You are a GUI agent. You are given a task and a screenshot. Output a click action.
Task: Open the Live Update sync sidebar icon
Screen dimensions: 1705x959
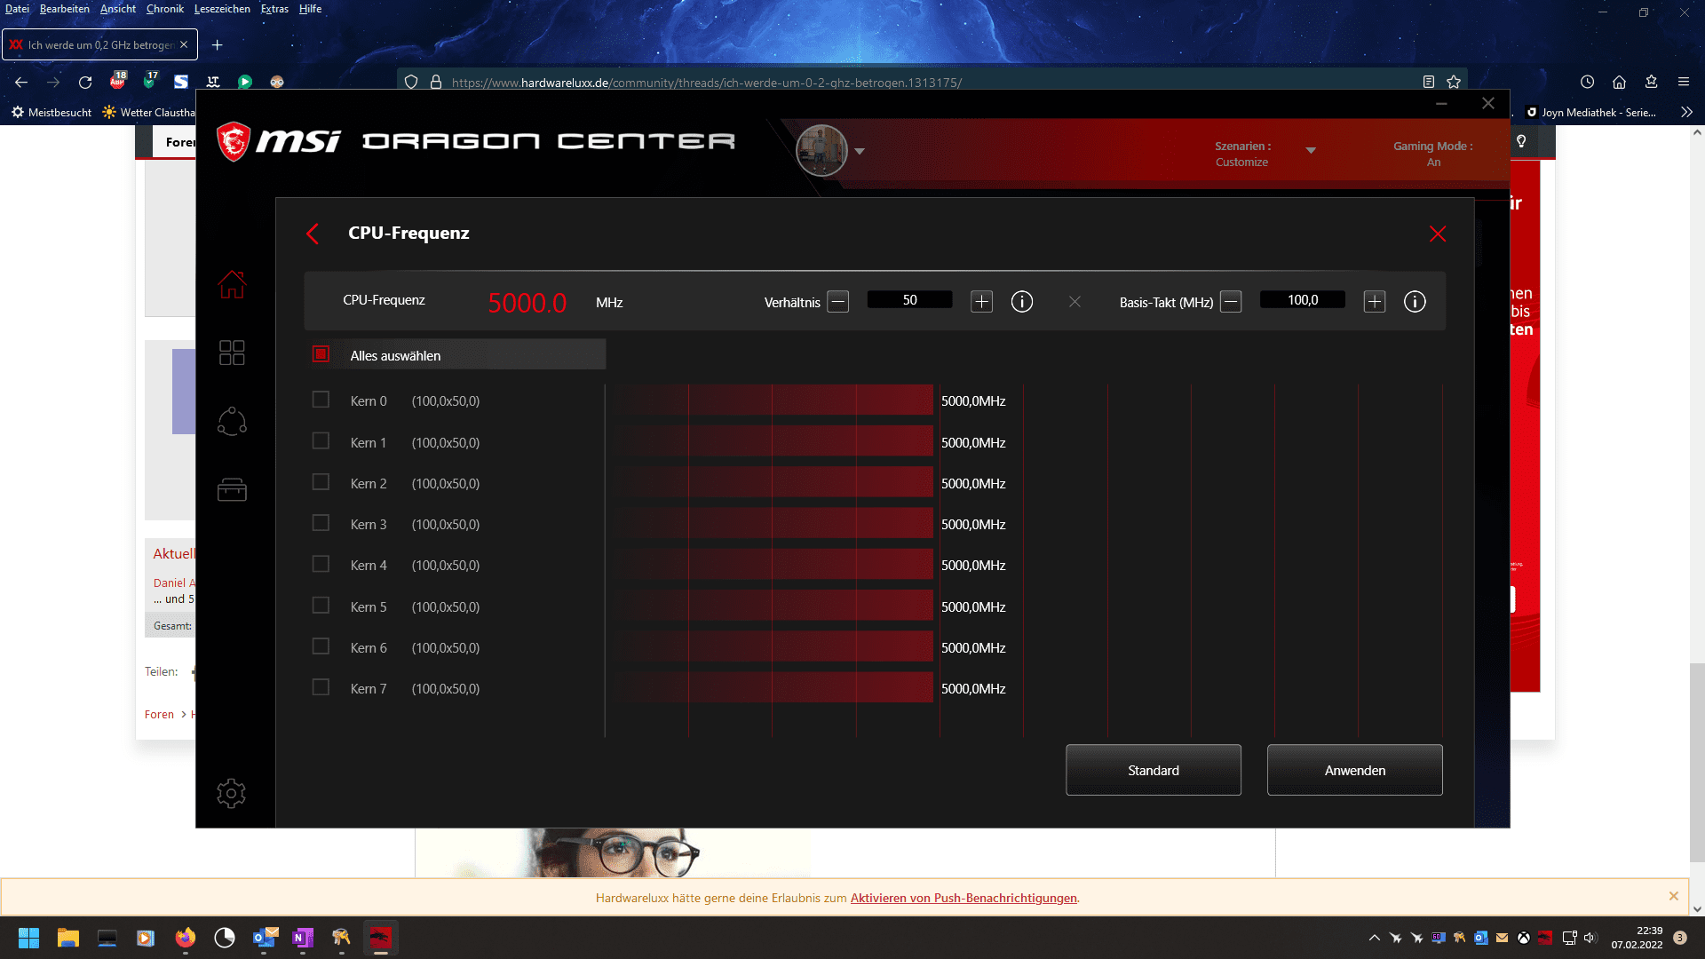(232, 421)
